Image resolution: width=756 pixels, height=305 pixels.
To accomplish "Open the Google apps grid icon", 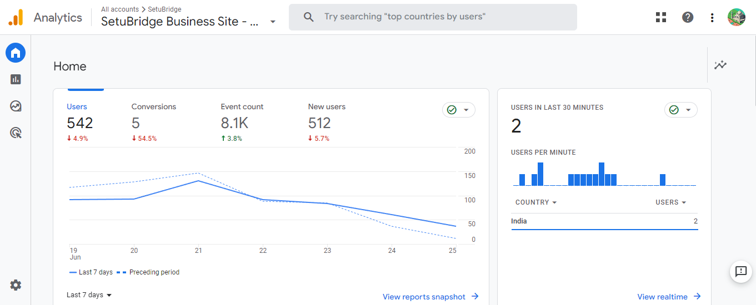I will tap(661, 17).
